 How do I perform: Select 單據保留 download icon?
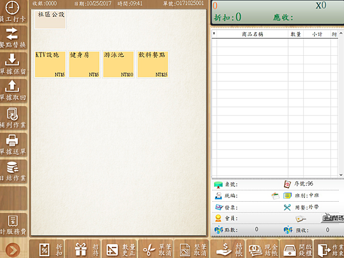(x=12, y=59)
